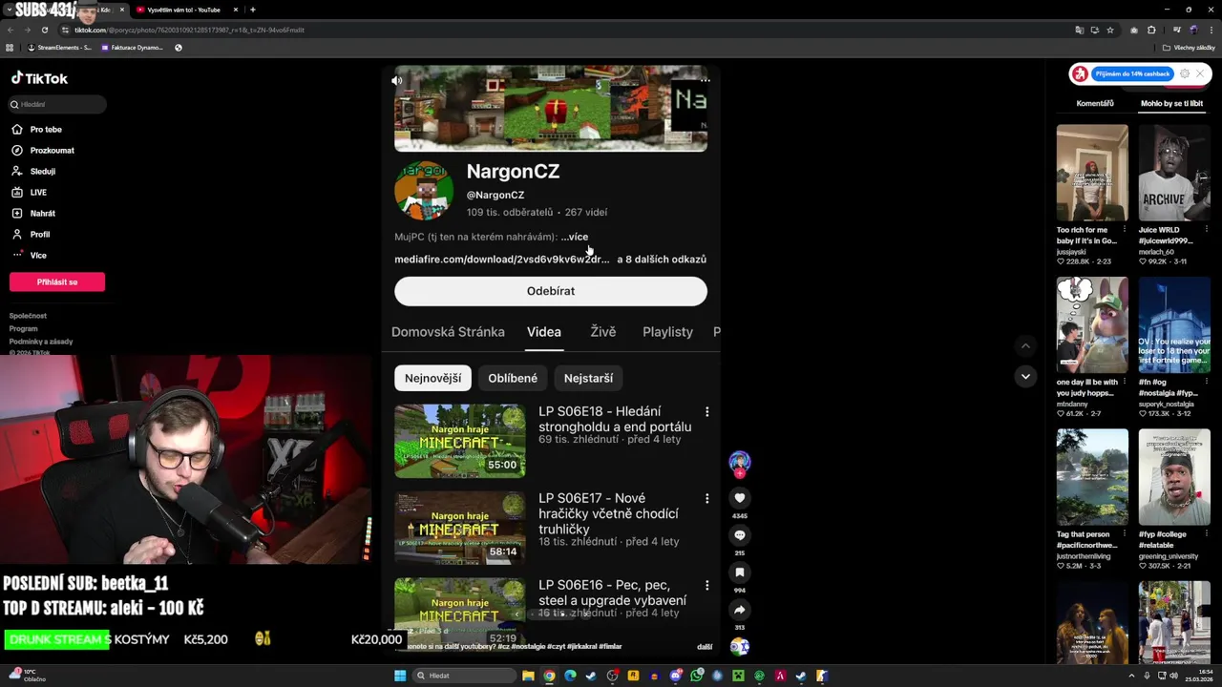Open the StreamElements bookmark

click(60, 47)
